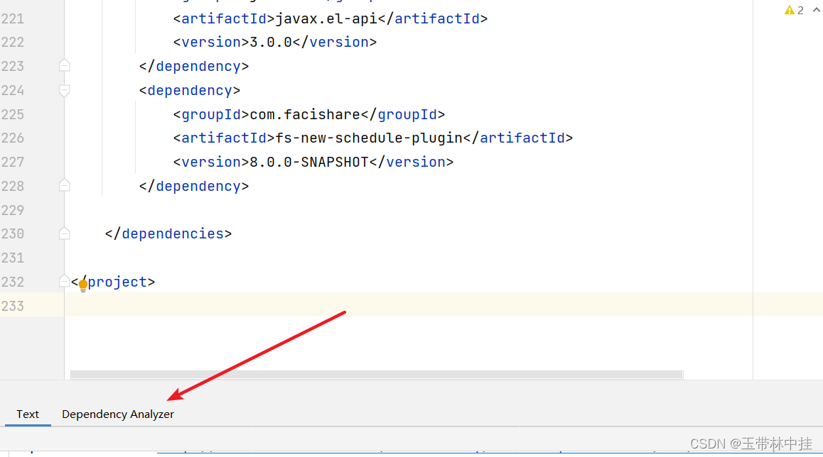This screenshot has height=457, width=823.
Task: Click the text javax.el-api
Action: click(x=326, y=19)
